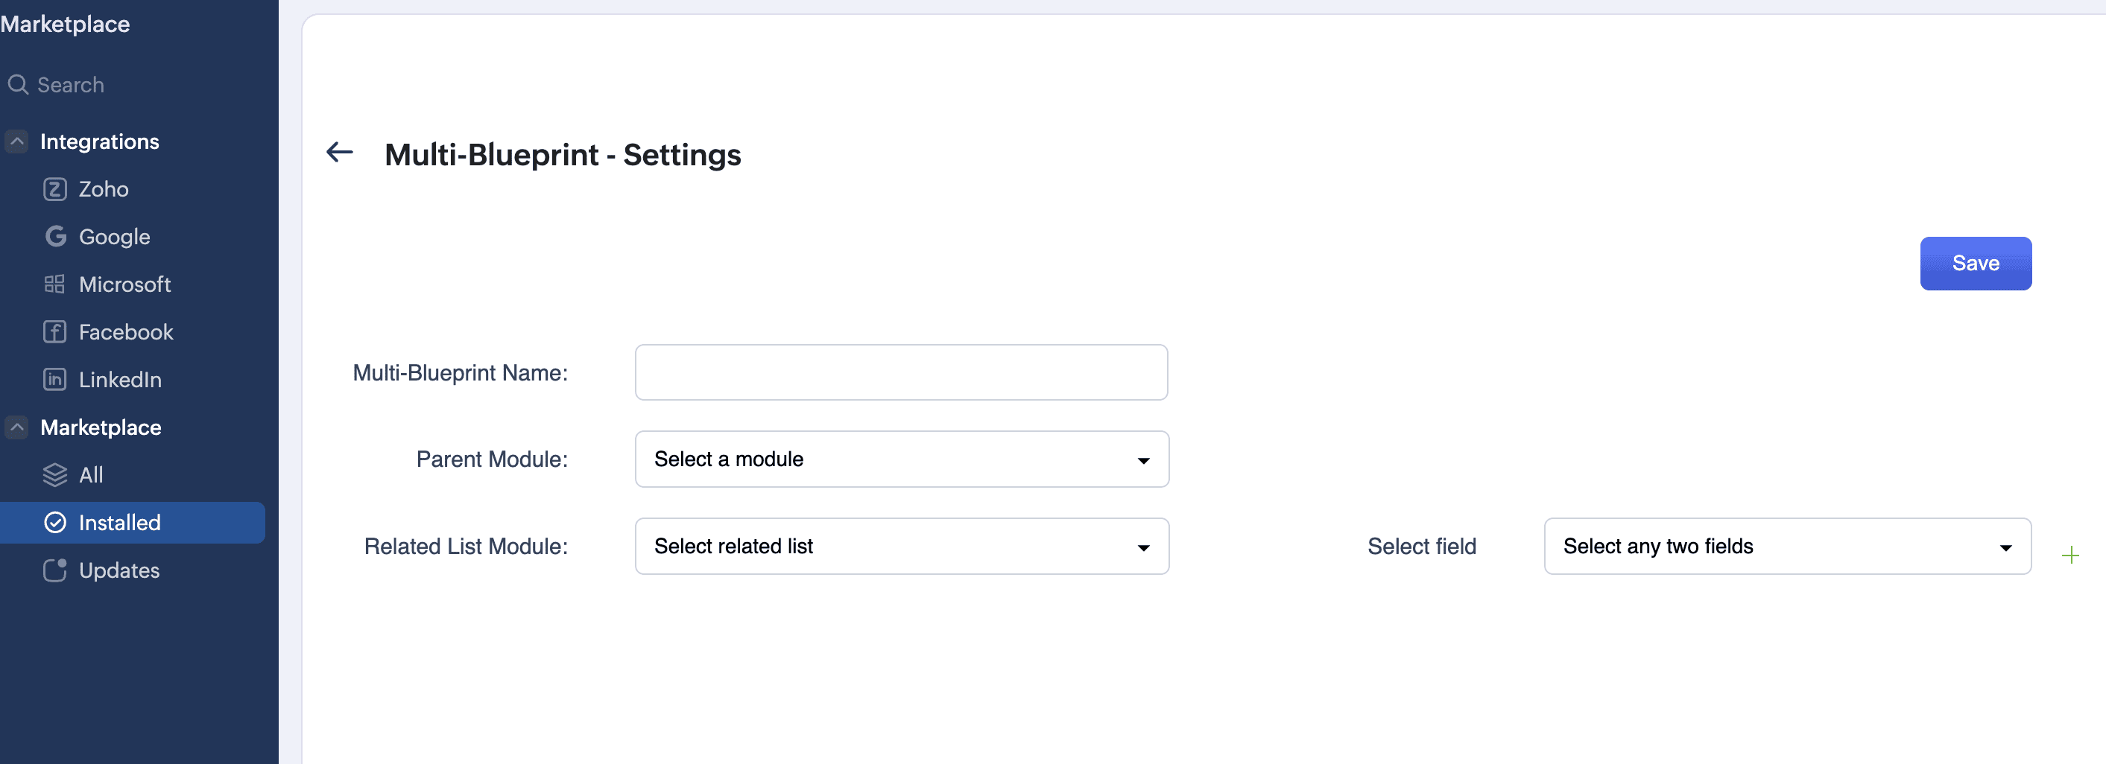Click the Zoho integration icon
The height and width of the screenshot is (764, 2106).
point(55,190)
